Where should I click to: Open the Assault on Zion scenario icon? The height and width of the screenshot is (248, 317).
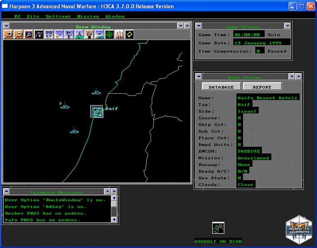pos(218,228)
